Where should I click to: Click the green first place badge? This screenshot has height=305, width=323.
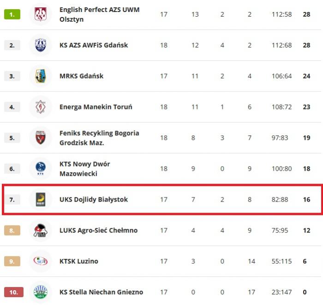point(12,14)
